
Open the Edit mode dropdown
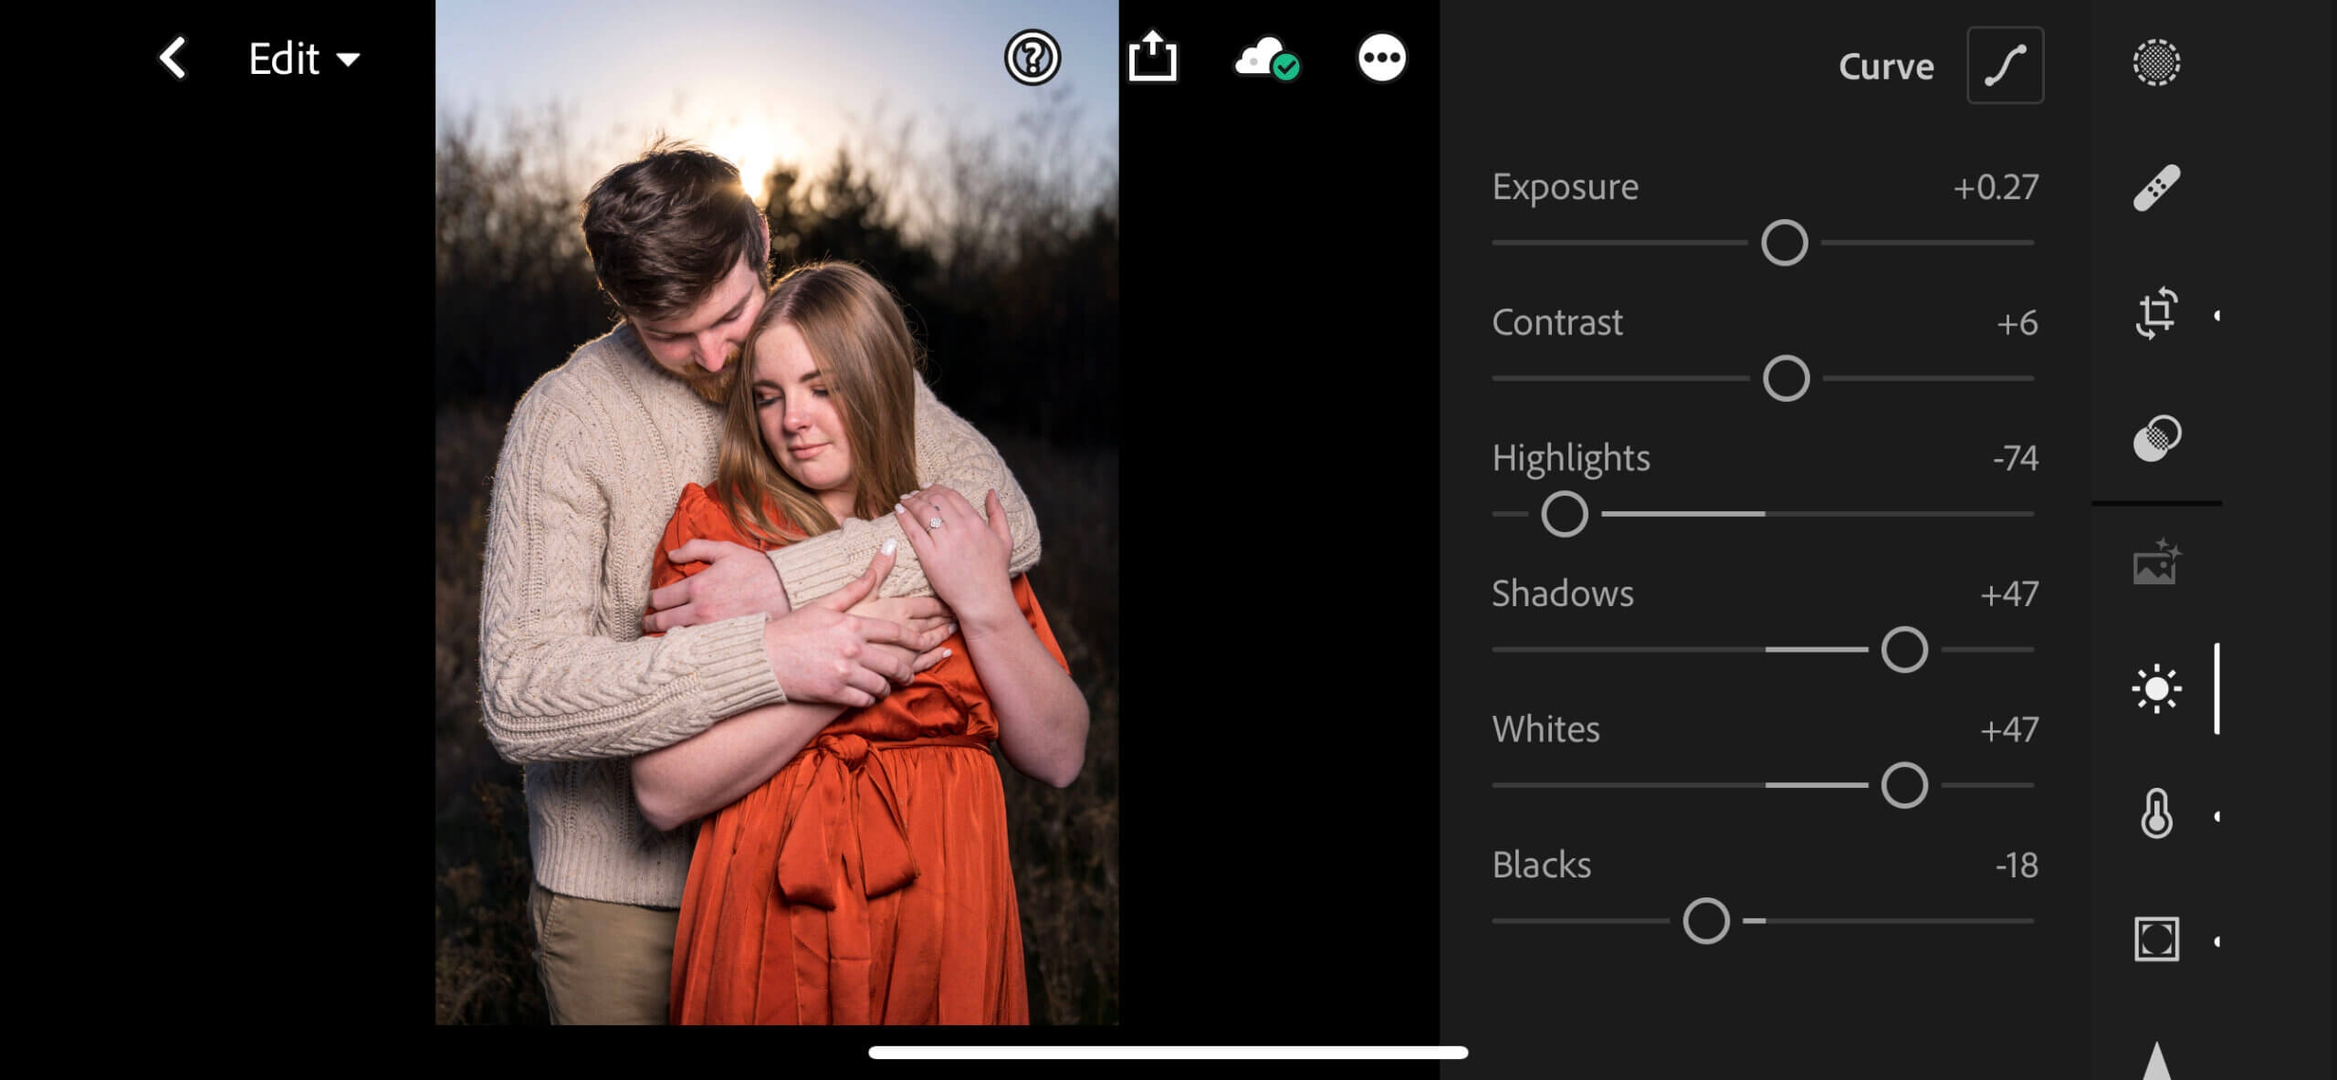click(x=303, y=59)
